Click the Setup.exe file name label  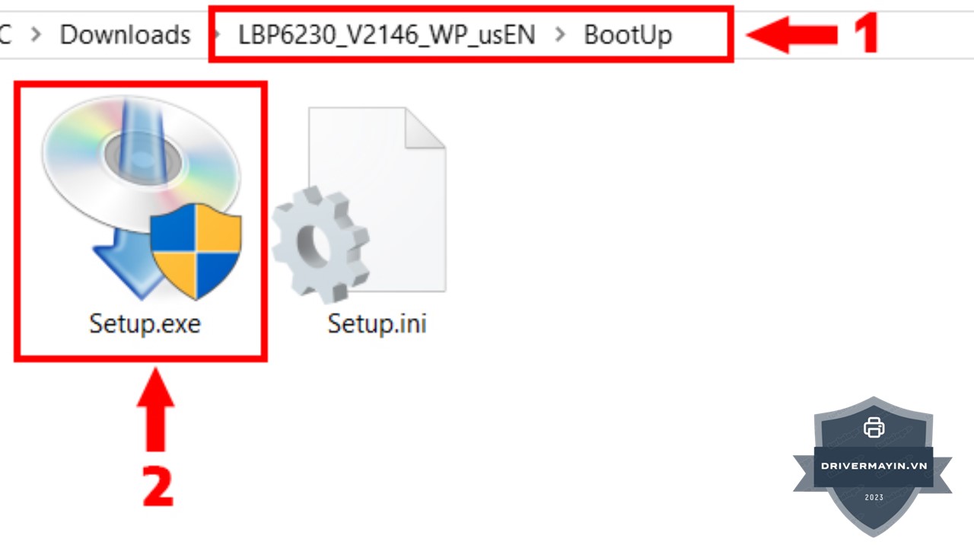coord(145,323)
